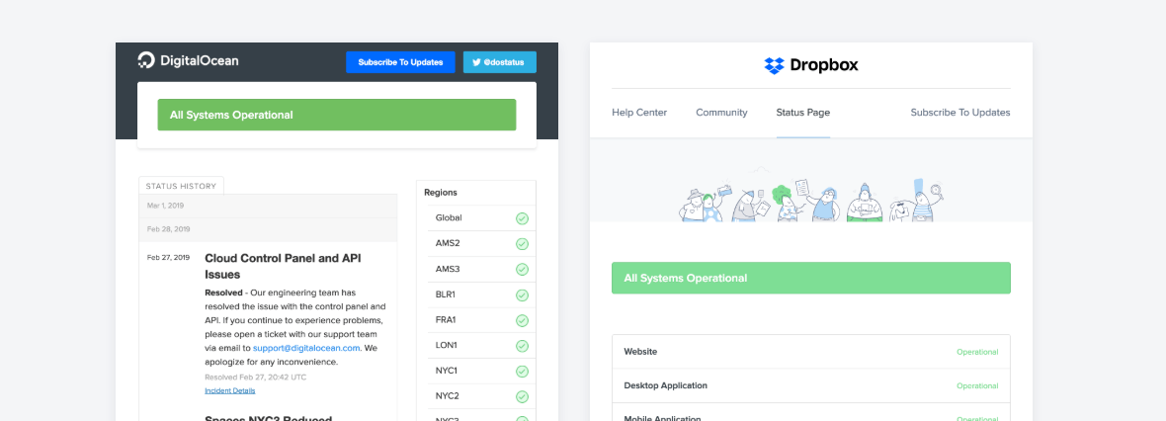Viewport: 1166px width, 421px height.
Task: Click Operational status next to Website
Action: [977, 352]
